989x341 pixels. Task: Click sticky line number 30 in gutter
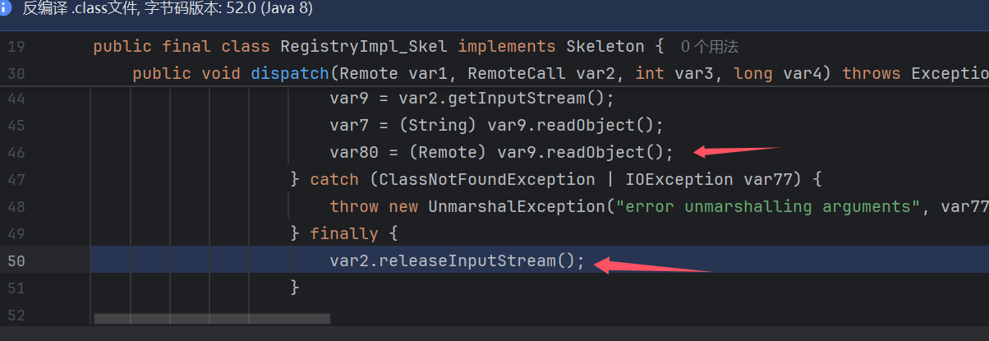coord(16,75)
